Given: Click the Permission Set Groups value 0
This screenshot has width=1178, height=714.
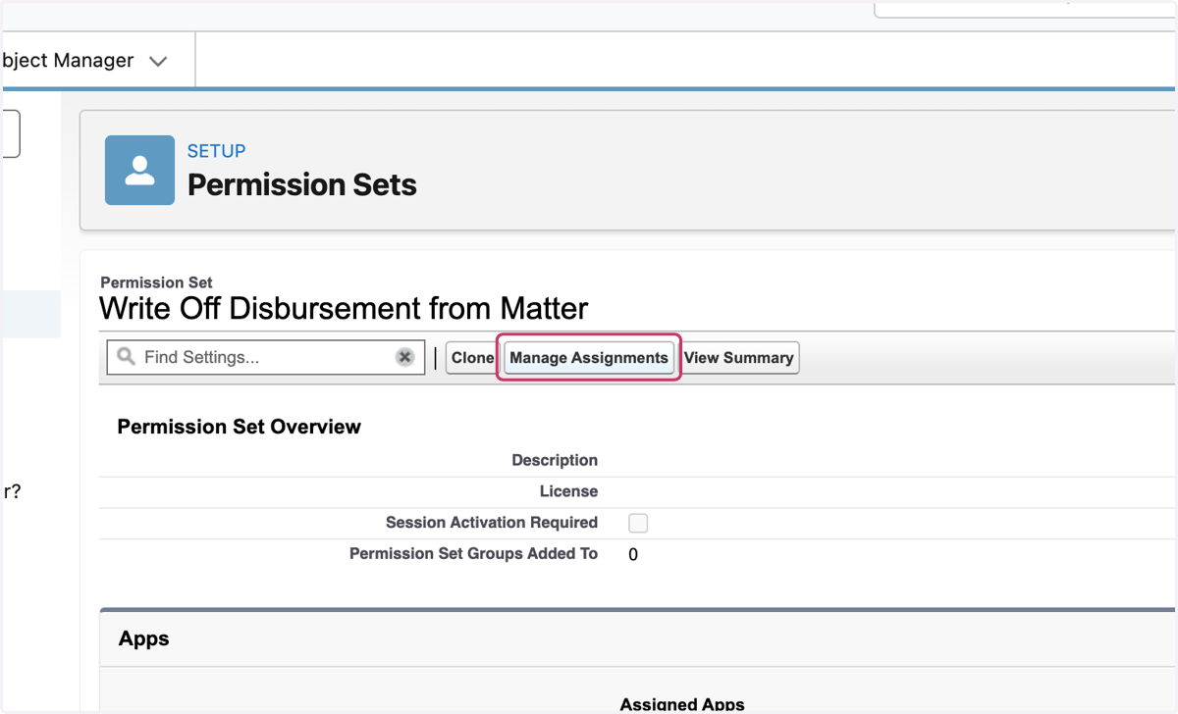Looking at the screenshot, I should coord(633,555).
